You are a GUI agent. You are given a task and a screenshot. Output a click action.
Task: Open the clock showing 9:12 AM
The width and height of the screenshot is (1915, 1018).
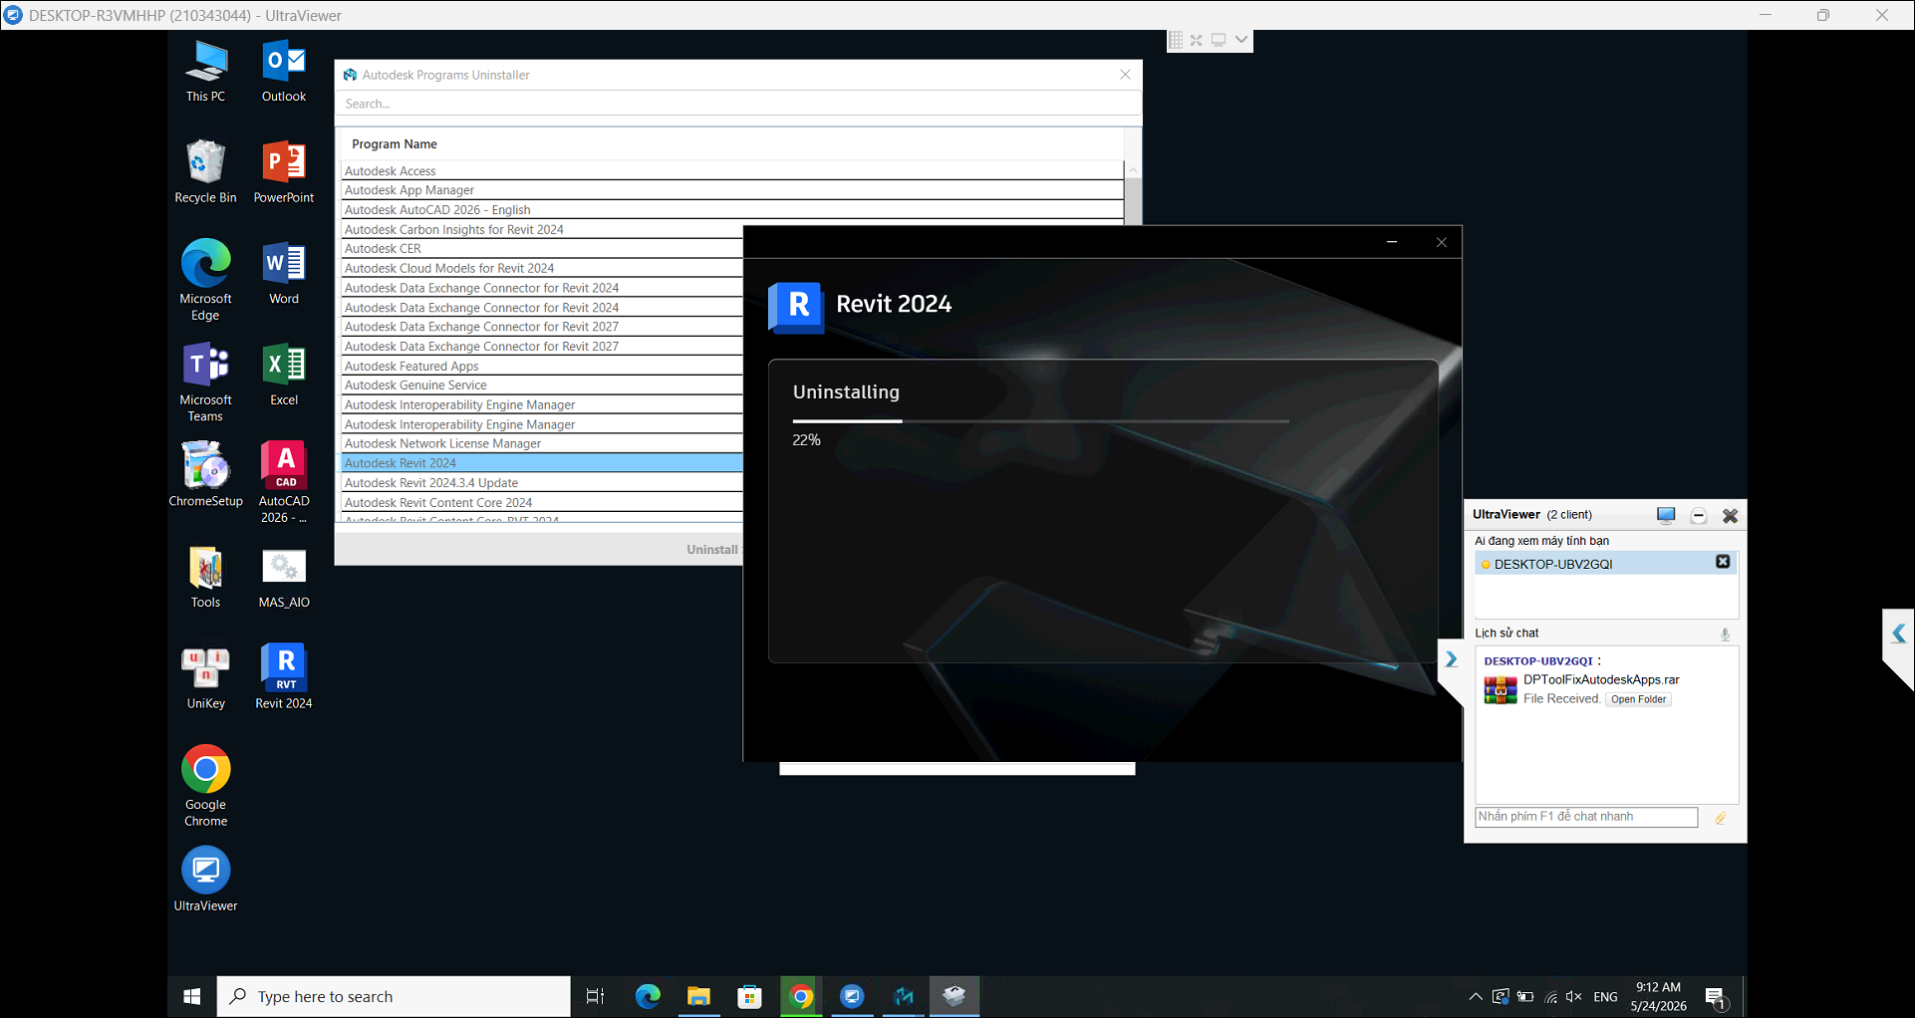[1658, 996]
